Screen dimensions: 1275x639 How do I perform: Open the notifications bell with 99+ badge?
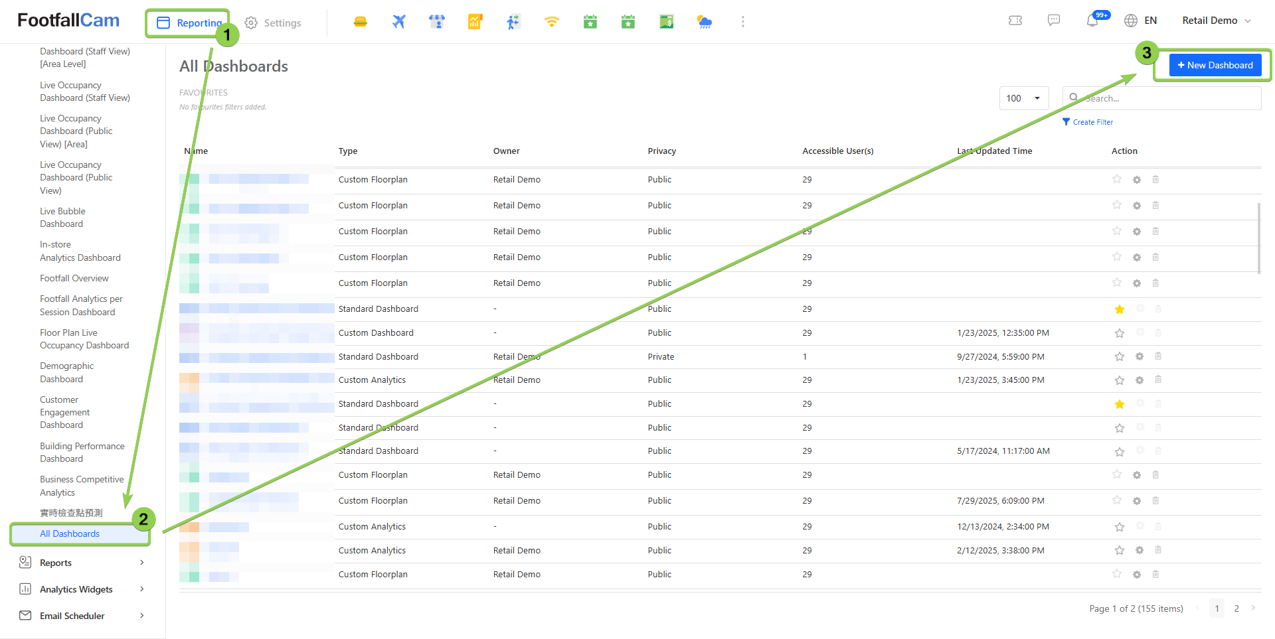(1092, 21)
